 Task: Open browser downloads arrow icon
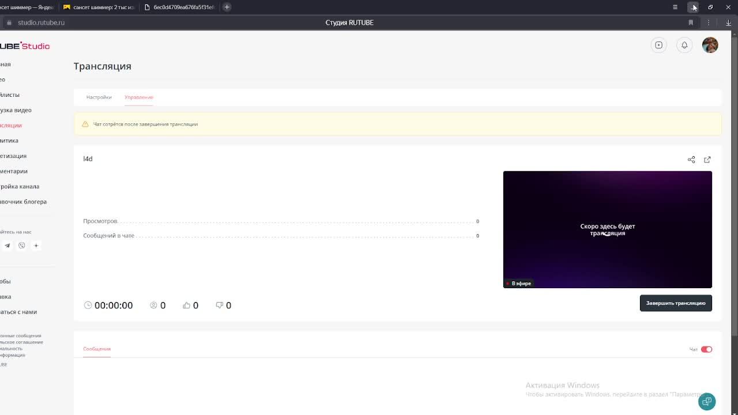click(728, 22)
